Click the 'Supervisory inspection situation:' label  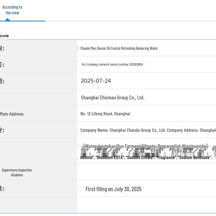pyautogui.click(x=17, y=173)
